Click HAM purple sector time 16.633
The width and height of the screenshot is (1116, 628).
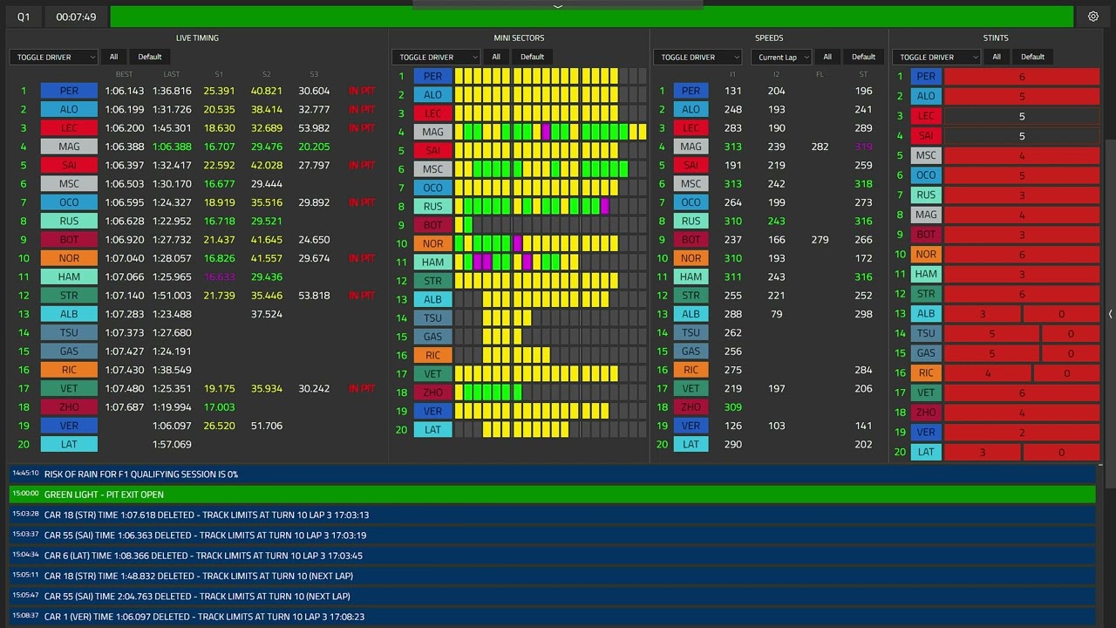pyautogui.click(x=219, y=276)
